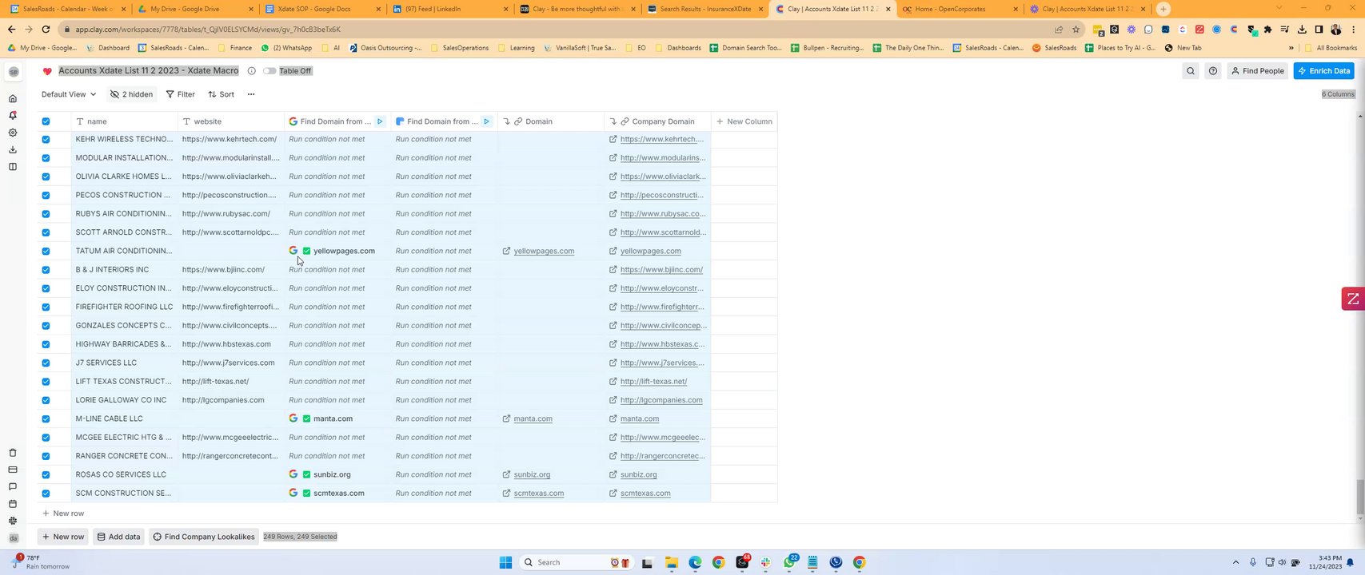Switch to Xdate SOP - Google Docs tab
The image size is (1365, 575).
coord(321,9)
